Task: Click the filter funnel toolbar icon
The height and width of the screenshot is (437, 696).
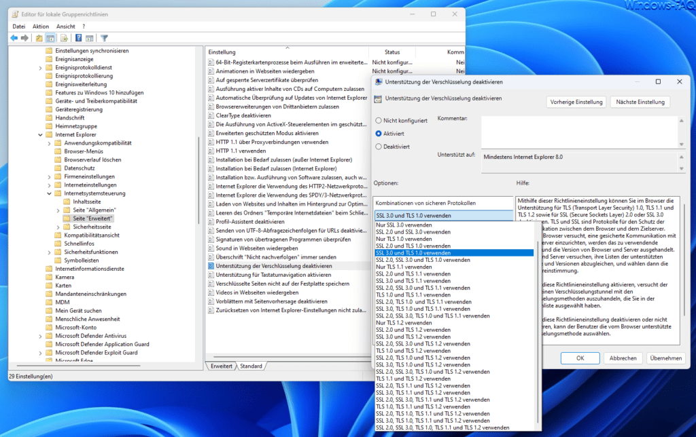Action: click(104, 38)
